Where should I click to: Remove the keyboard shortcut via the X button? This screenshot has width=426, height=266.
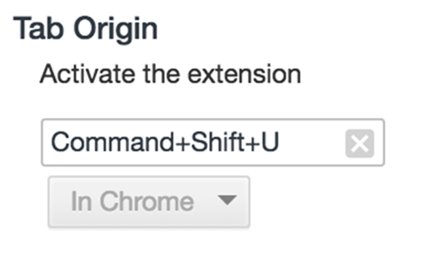(x=359, y=144)
